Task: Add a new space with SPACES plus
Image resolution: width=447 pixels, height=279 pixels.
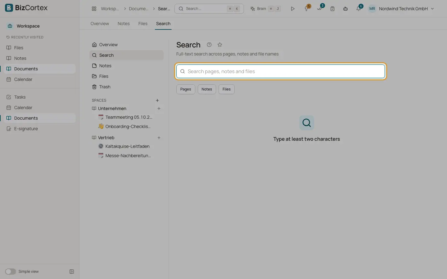Action: click(157, 100)
